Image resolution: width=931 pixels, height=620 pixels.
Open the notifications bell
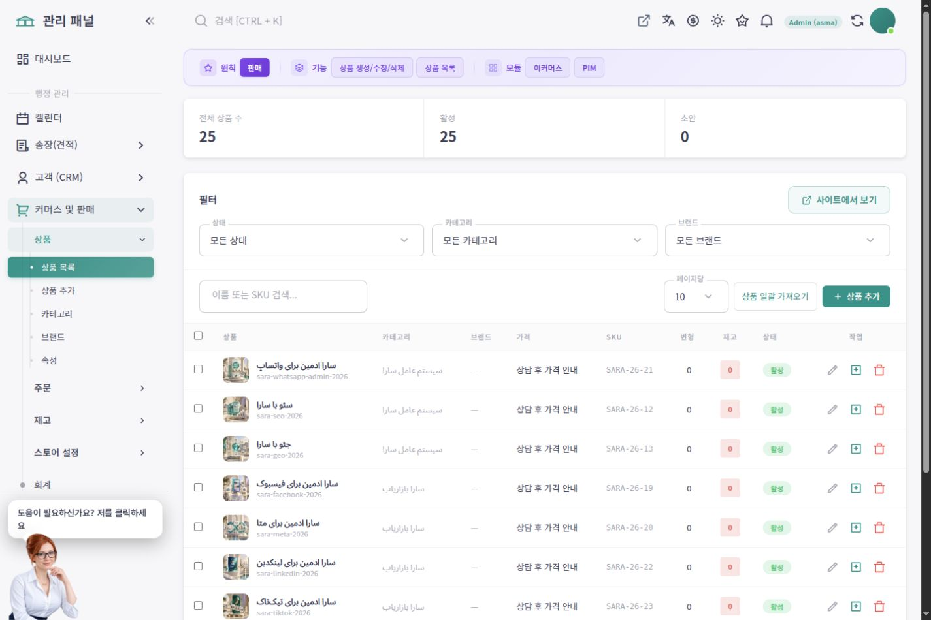click(x=766, y=21)
